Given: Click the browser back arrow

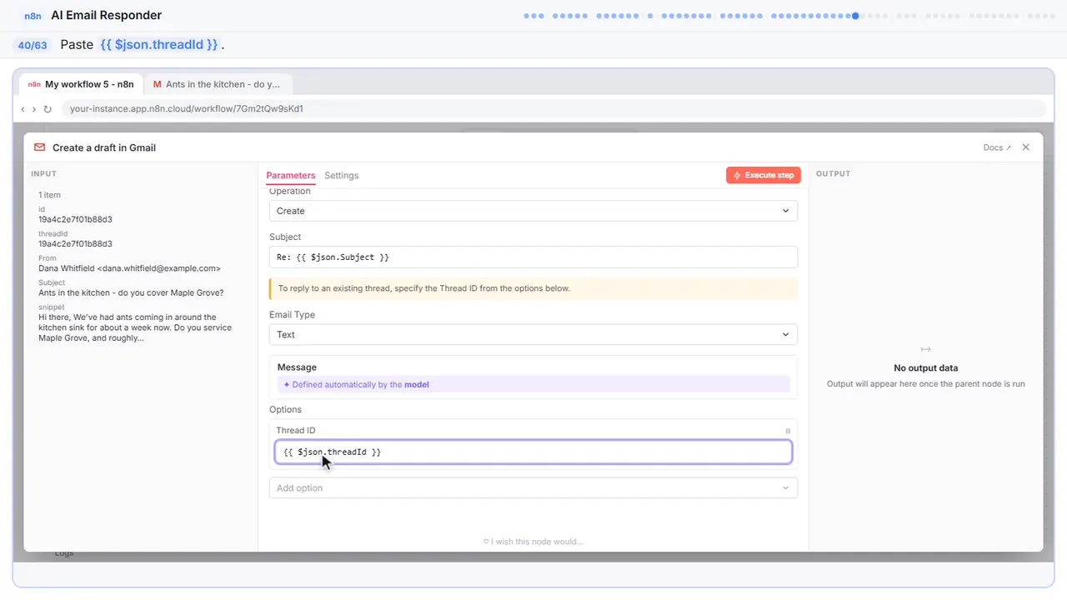Looking at the screenshot, I should [23, 108].
